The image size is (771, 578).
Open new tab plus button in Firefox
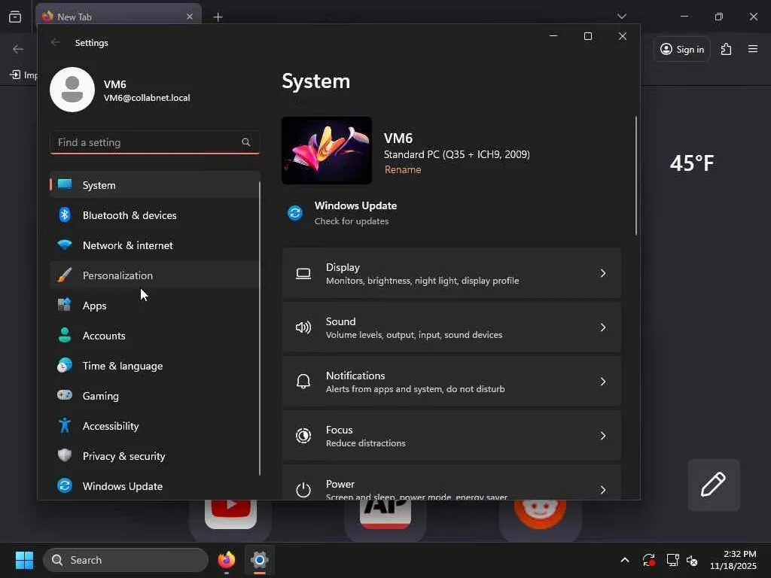[218, 17]
